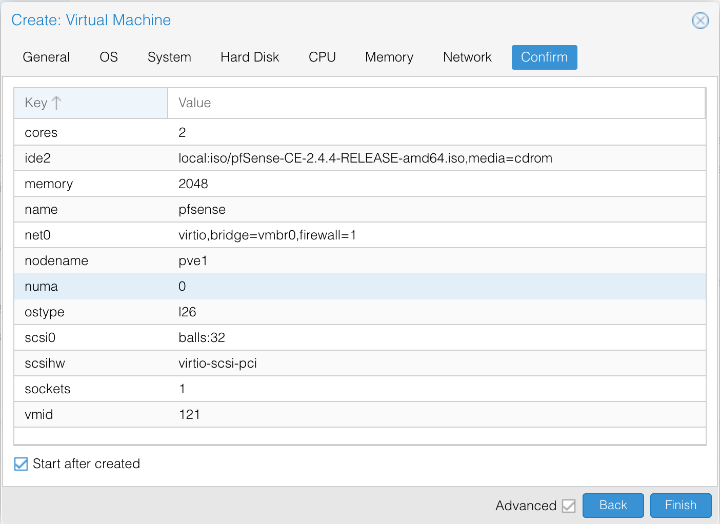This screenshot has height=524, width=720.
Task: Select the System tab
Action: (x=169, y=57)
